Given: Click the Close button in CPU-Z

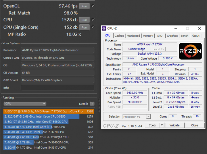Looking at the screenshot, I should coord(195,125).
